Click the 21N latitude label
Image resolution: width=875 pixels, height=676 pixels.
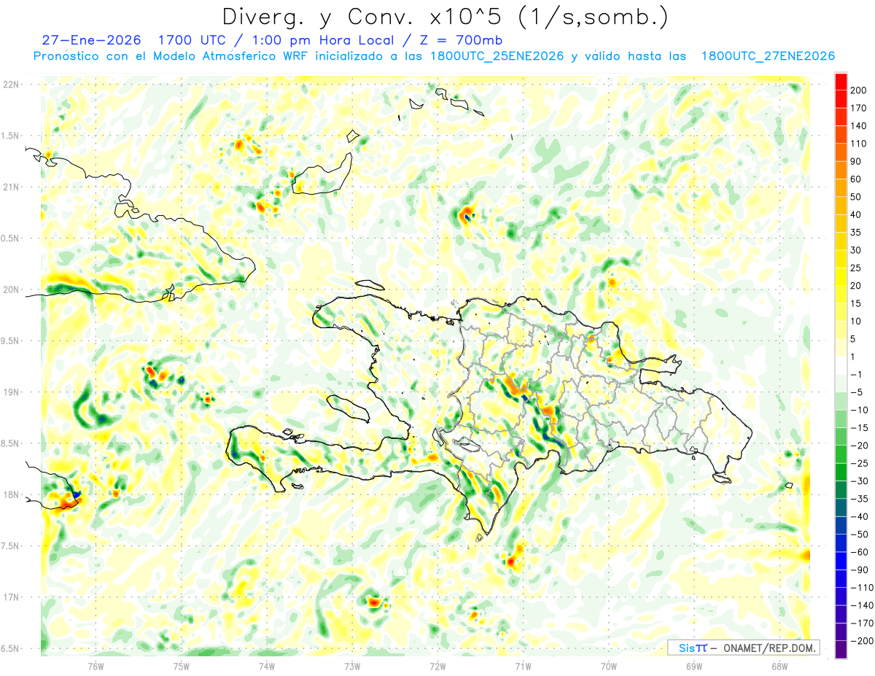pos(11,187)
